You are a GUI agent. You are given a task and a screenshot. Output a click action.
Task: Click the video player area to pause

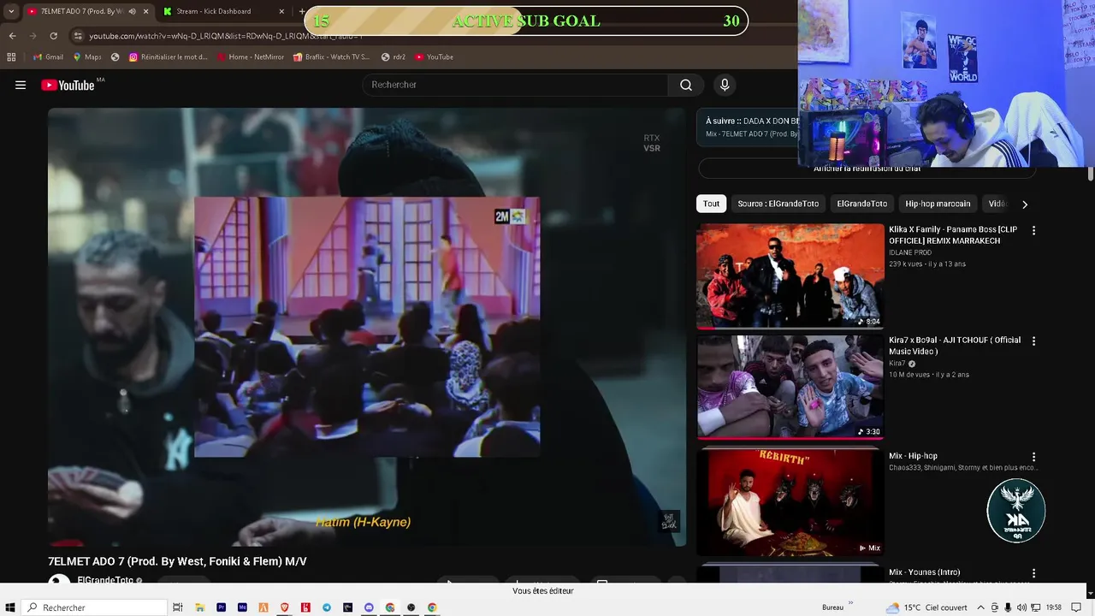point(366,327)
